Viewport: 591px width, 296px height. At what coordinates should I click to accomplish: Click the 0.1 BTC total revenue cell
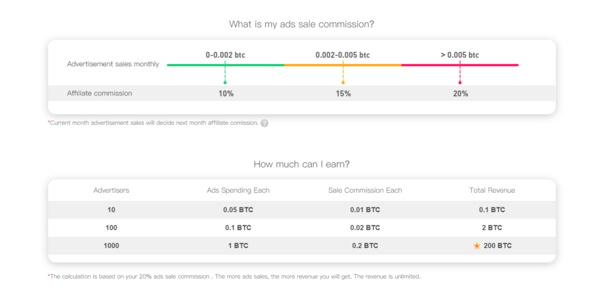(x=492, y=210)
